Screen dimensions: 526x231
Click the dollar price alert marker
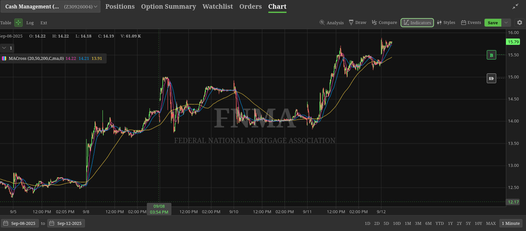491,78
